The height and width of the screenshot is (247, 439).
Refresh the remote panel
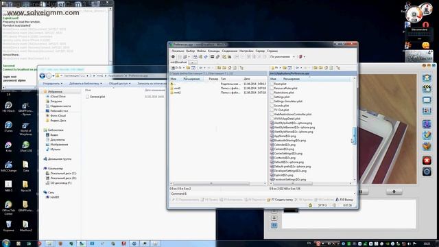331,68
